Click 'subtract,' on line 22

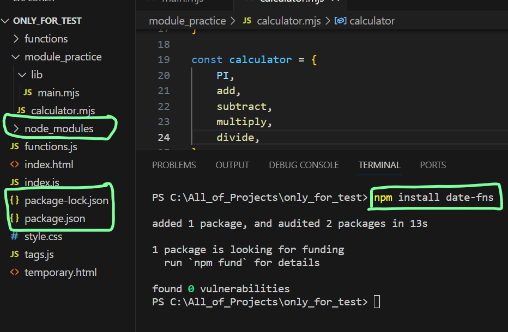point(244,107)
